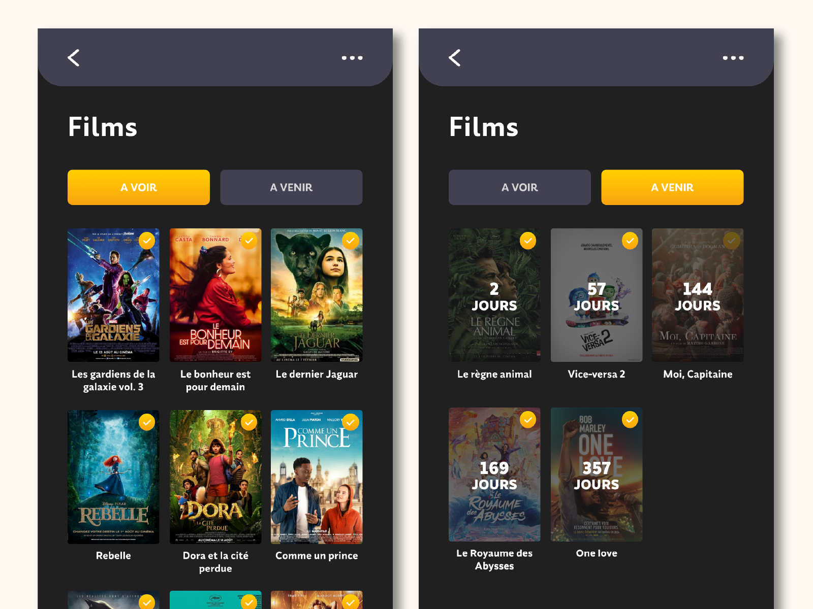This screenshot has height=609, width=813.
Task: Open the Le dernier Jaguar poster
Action: coord(317,295)
